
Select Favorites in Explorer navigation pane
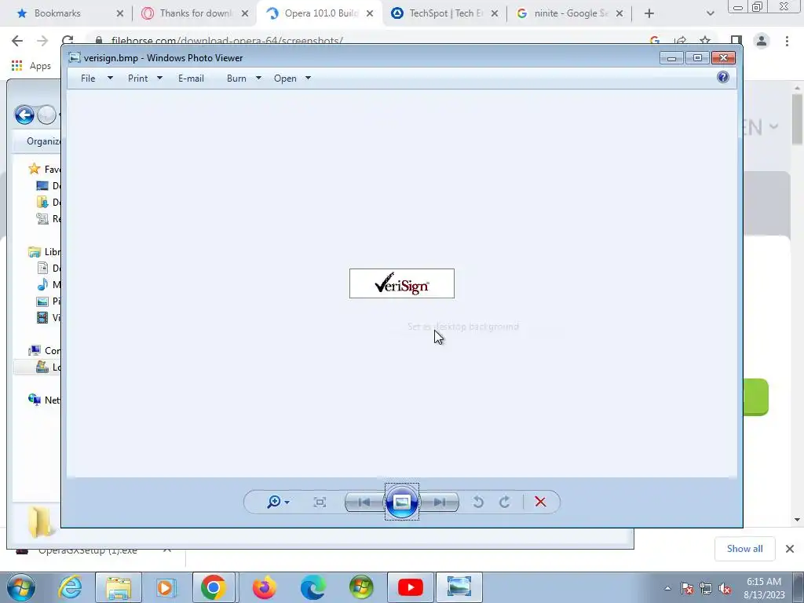[45, 169]
